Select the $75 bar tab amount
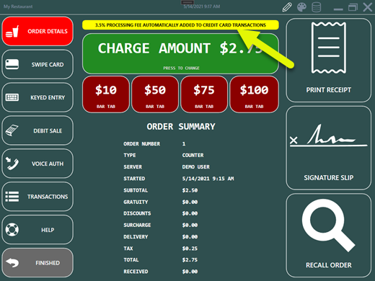The image size is (375, 281). [x=204, y=94]
